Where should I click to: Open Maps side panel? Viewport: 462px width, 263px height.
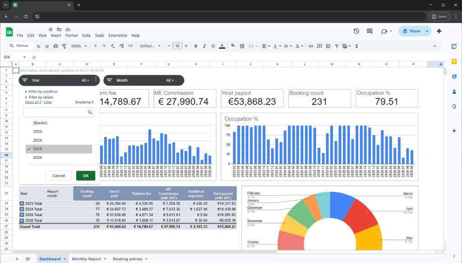tap(454, 106)
